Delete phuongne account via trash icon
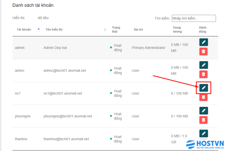Image resolution: width=225 pixels, height=151 pixels. coord(203,120)
